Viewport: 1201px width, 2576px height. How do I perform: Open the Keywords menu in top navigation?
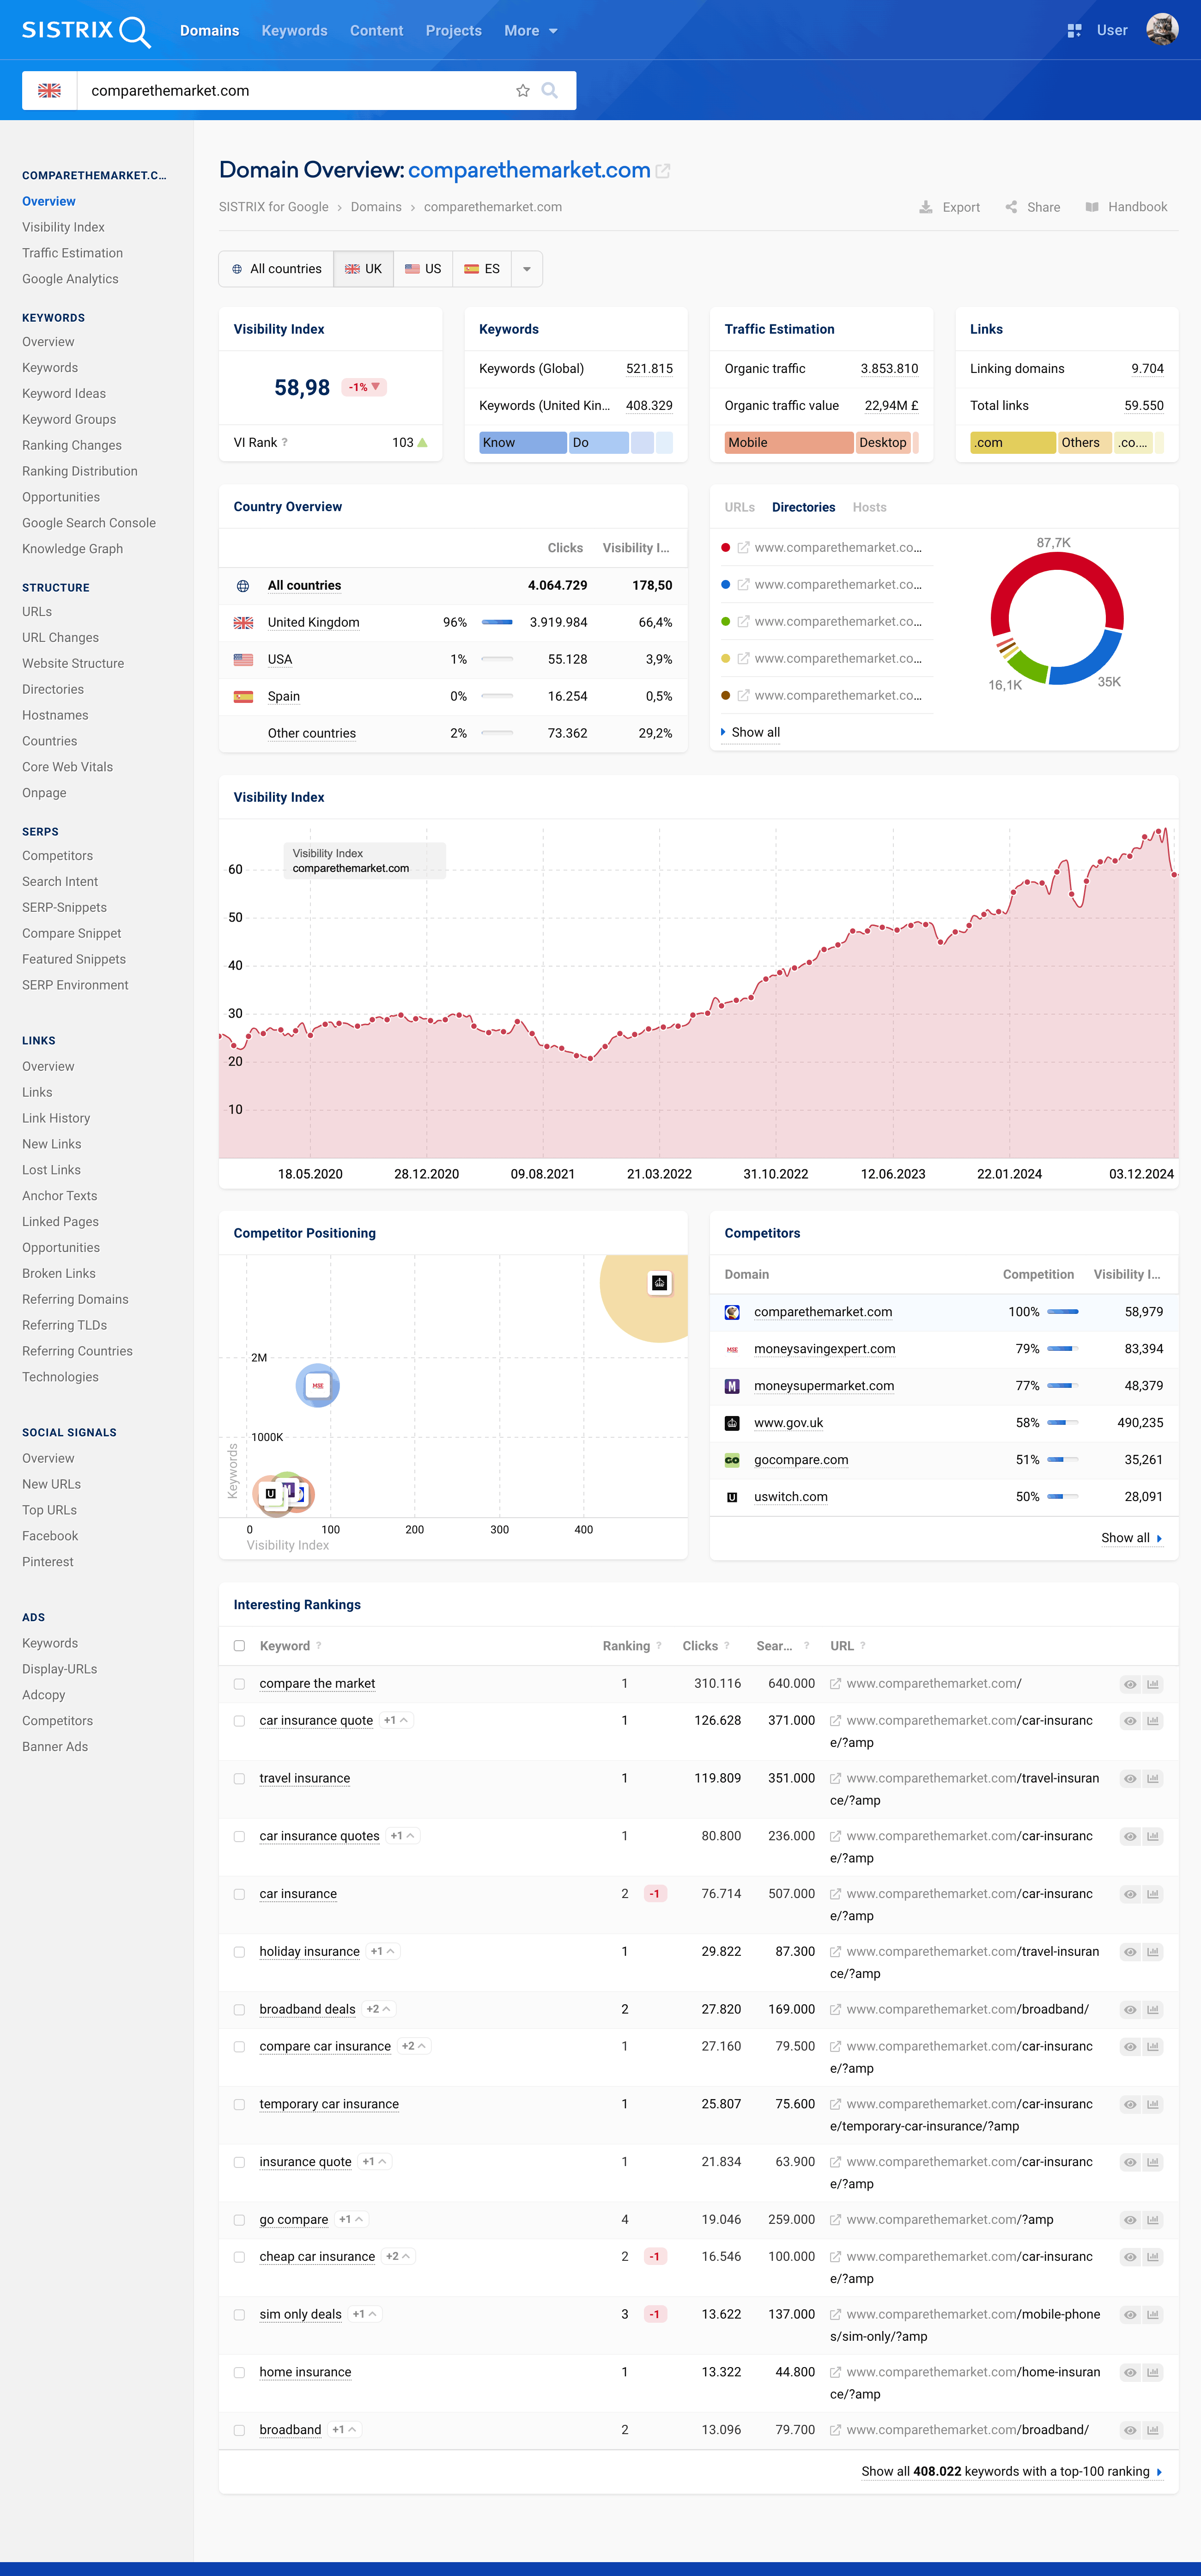point(295,31)
